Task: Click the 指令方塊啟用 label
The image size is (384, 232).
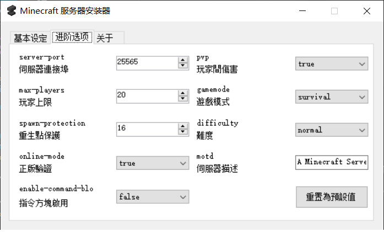Action: (x=44, y=203)
